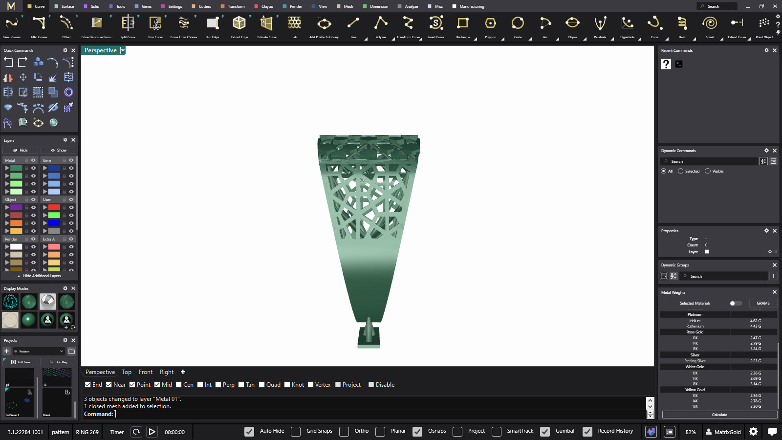Turn off the Gumball checkbox

[545, 431]
